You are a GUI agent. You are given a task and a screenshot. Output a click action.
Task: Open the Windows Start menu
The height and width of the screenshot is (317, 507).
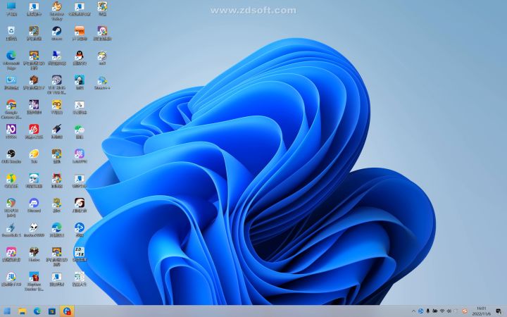7,311
